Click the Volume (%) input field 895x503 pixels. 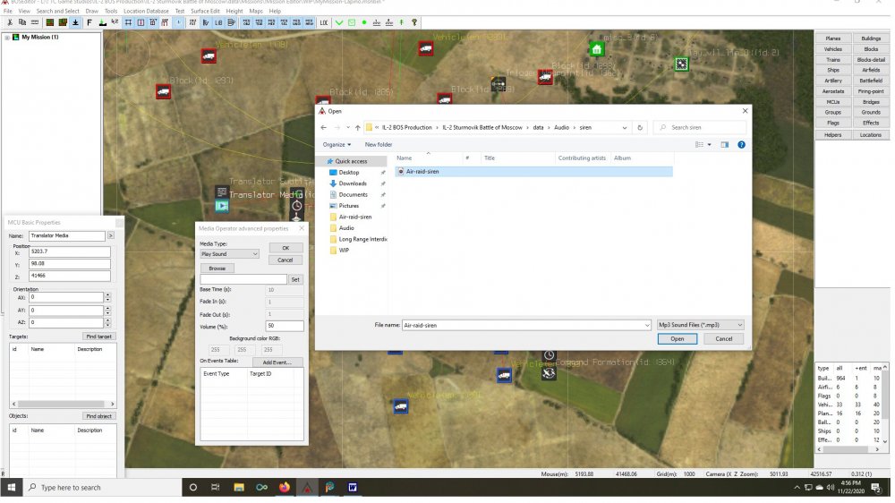[x=285, y=326]
